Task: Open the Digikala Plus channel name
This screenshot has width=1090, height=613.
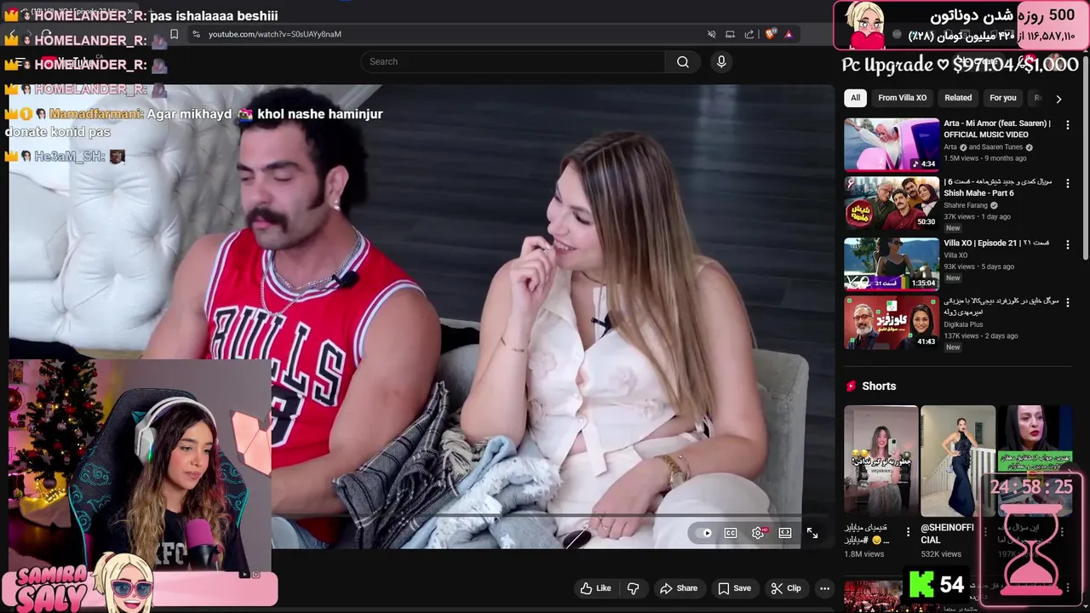Action: (x=963, y=324)
